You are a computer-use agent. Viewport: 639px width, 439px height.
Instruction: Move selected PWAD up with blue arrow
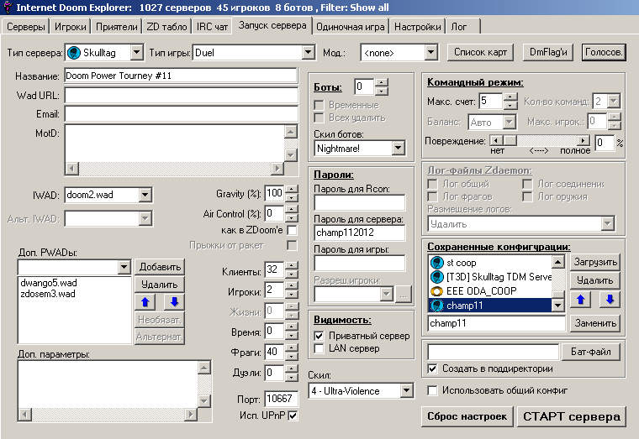pyautogui.click(x=145, y=302)
